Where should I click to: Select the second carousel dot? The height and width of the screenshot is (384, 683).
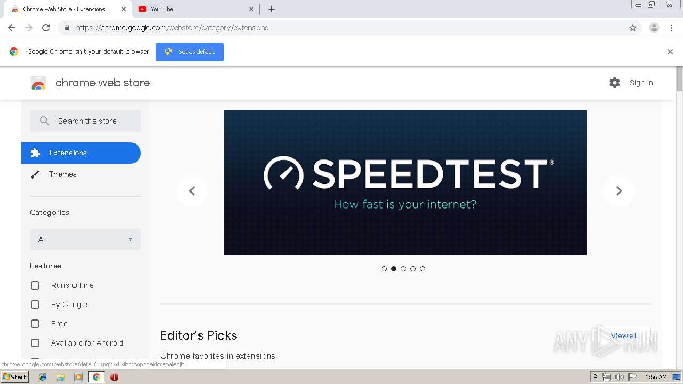click(x=394, y=269)
